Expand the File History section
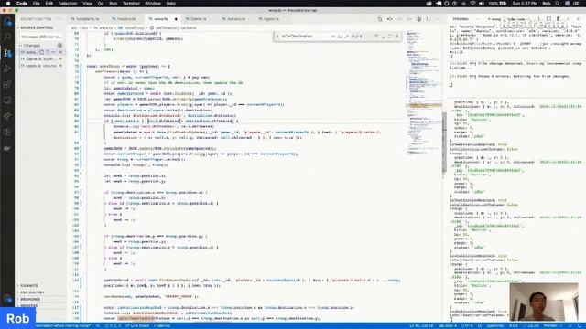 32,292
